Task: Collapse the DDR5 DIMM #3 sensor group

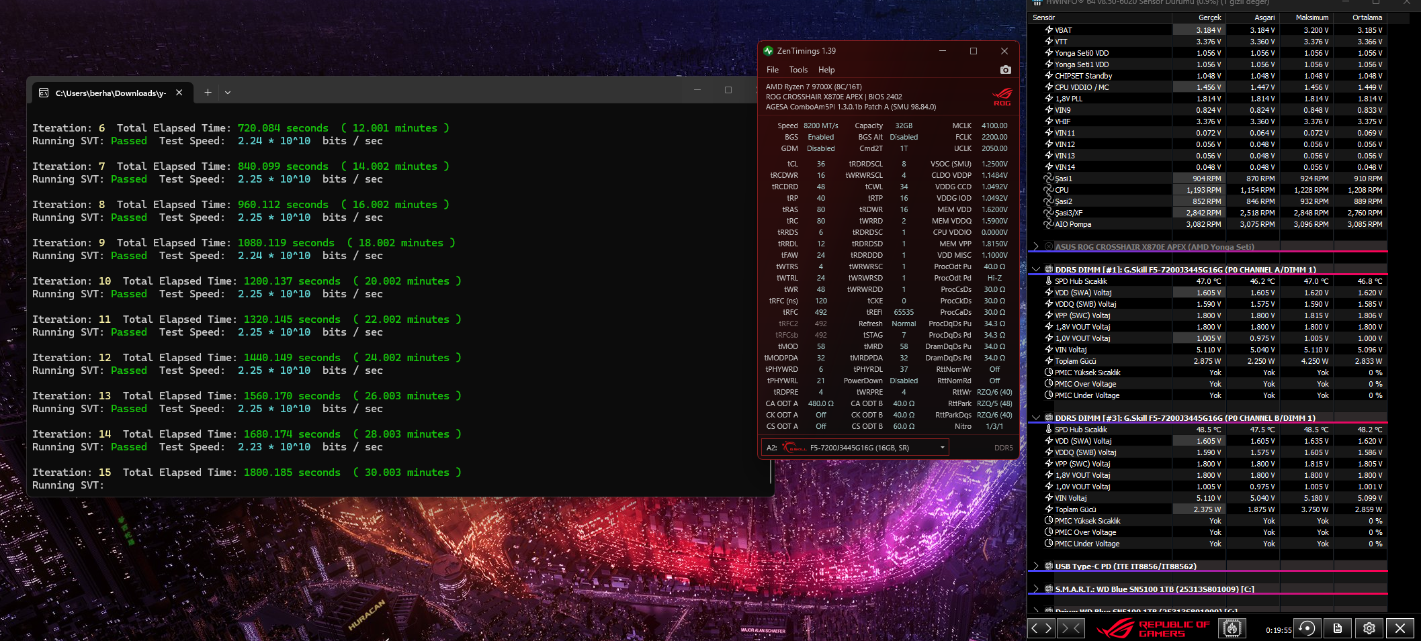Action: pyautogui.click(x=1036, y=418)
